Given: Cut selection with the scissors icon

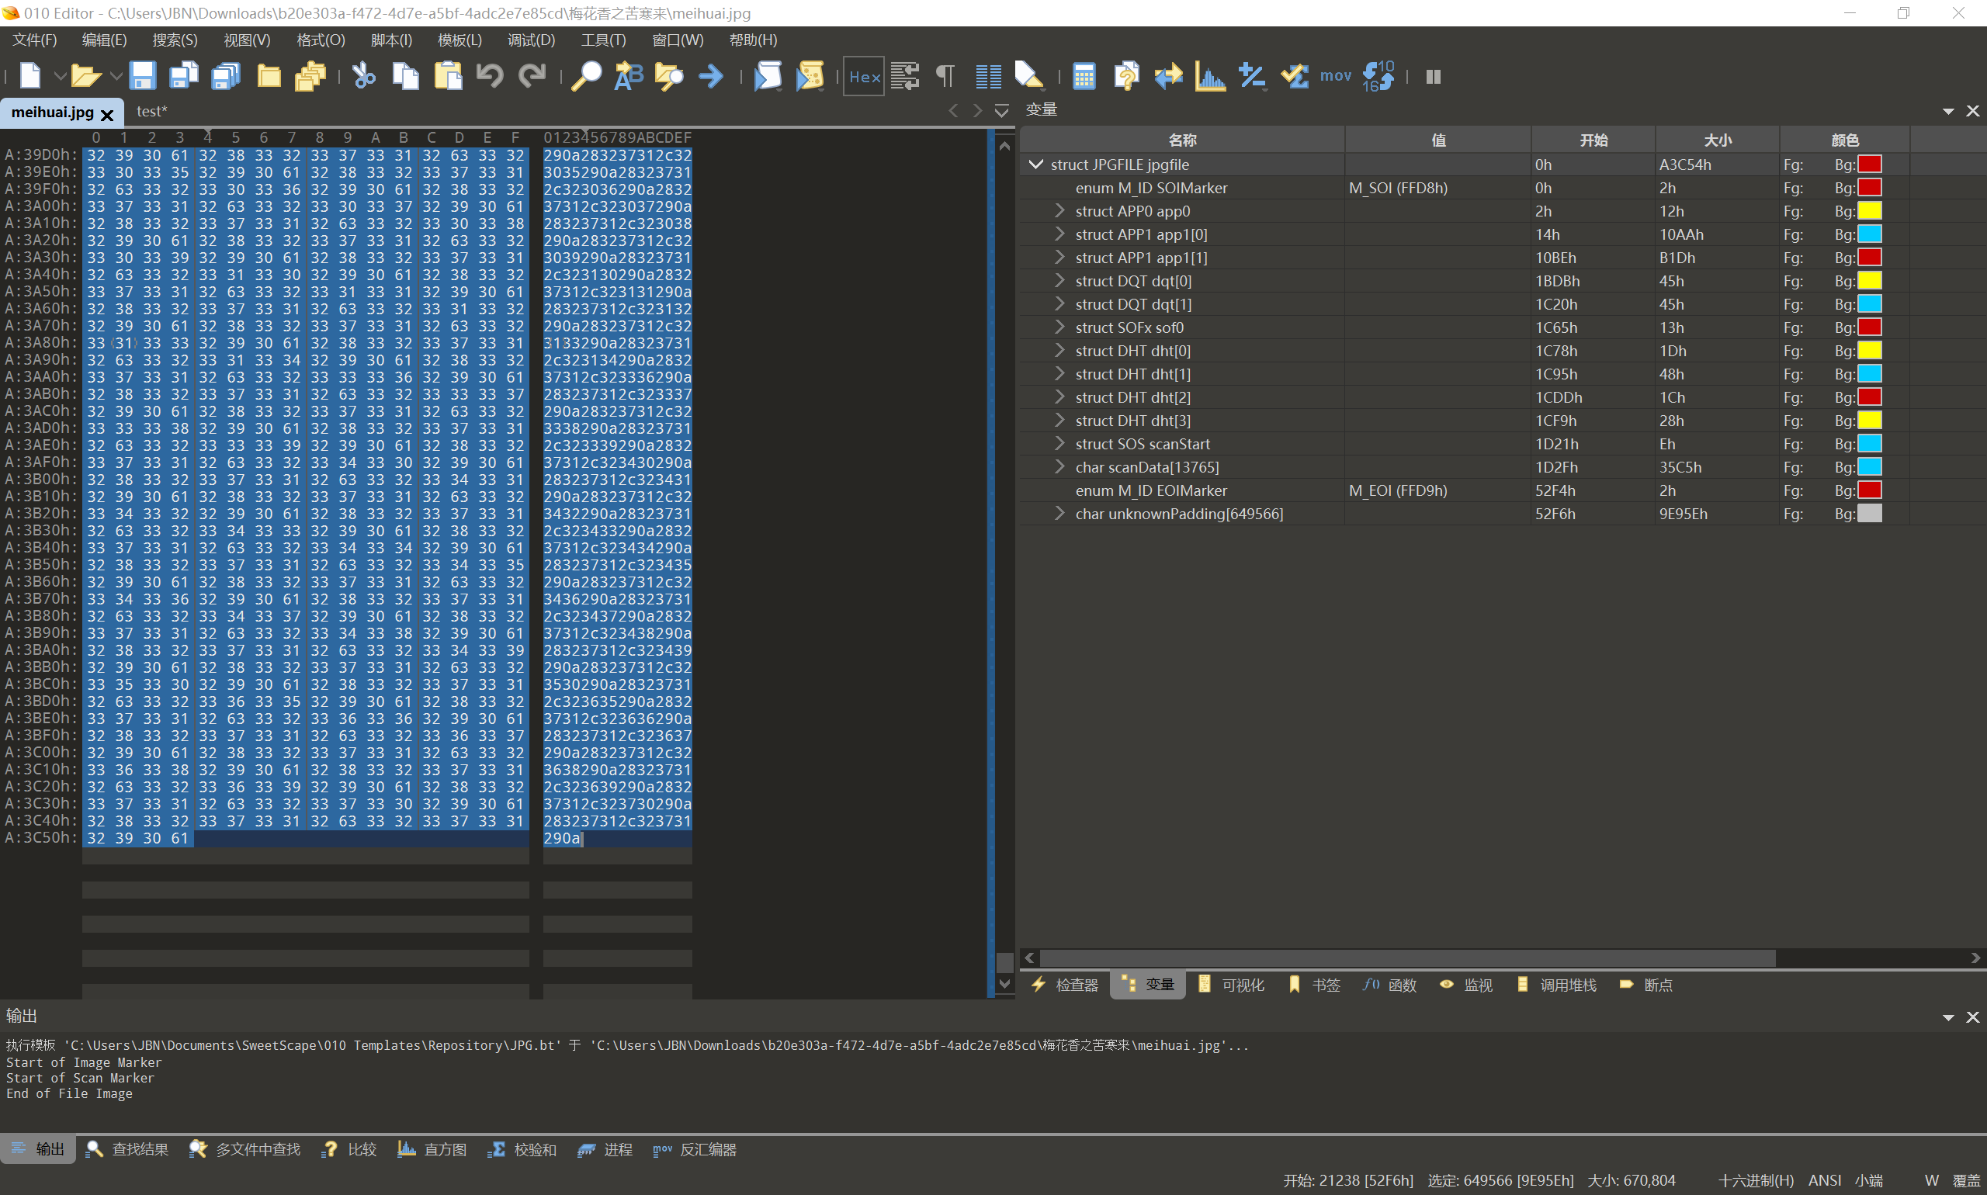Looking at the screenshot, I should (364, 77).
